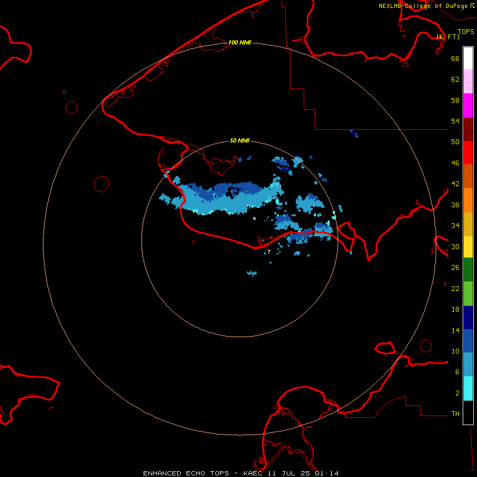Screen dimensions: 477x477
Task: Pick the light blue legend swatch
Action: point(468,365)
